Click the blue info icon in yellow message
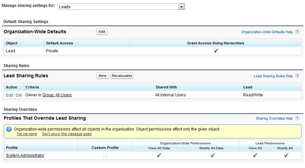The width and height of the screenshot is (305, 168). (x=9, y=129)
